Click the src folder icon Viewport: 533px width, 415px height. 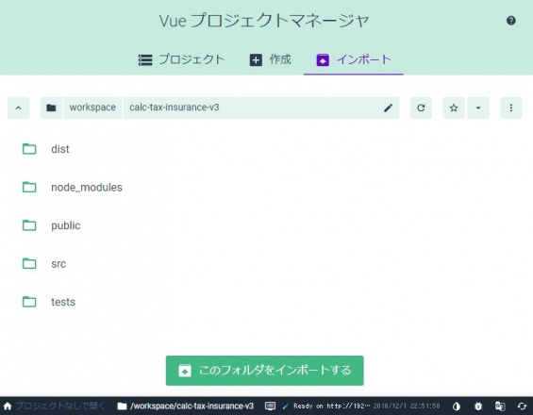point(29,264)
